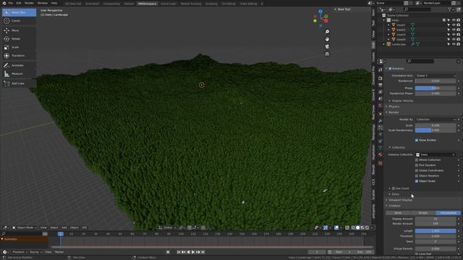Click the pan view hand icon
Screen dimensions: 463x260
[x=327, y=39]
